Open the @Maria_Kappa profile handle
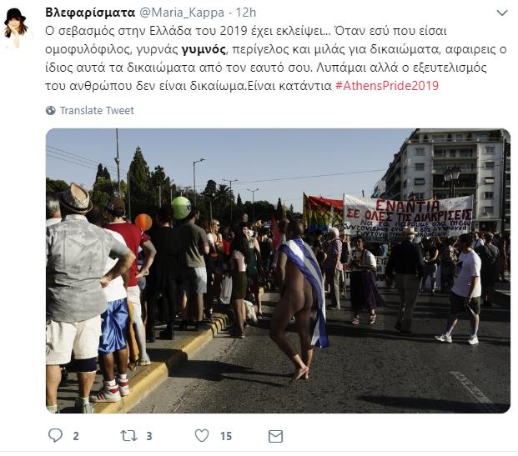 (x=182, y=13)
